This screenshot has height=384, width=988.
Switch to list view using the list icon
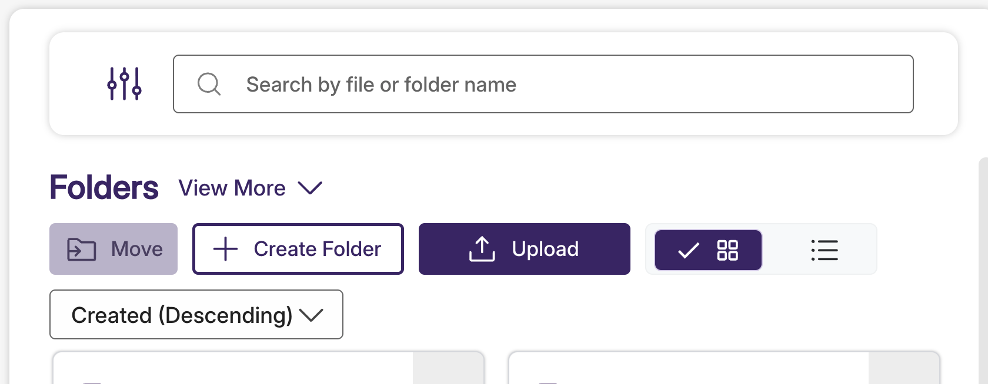coord(825,250)
